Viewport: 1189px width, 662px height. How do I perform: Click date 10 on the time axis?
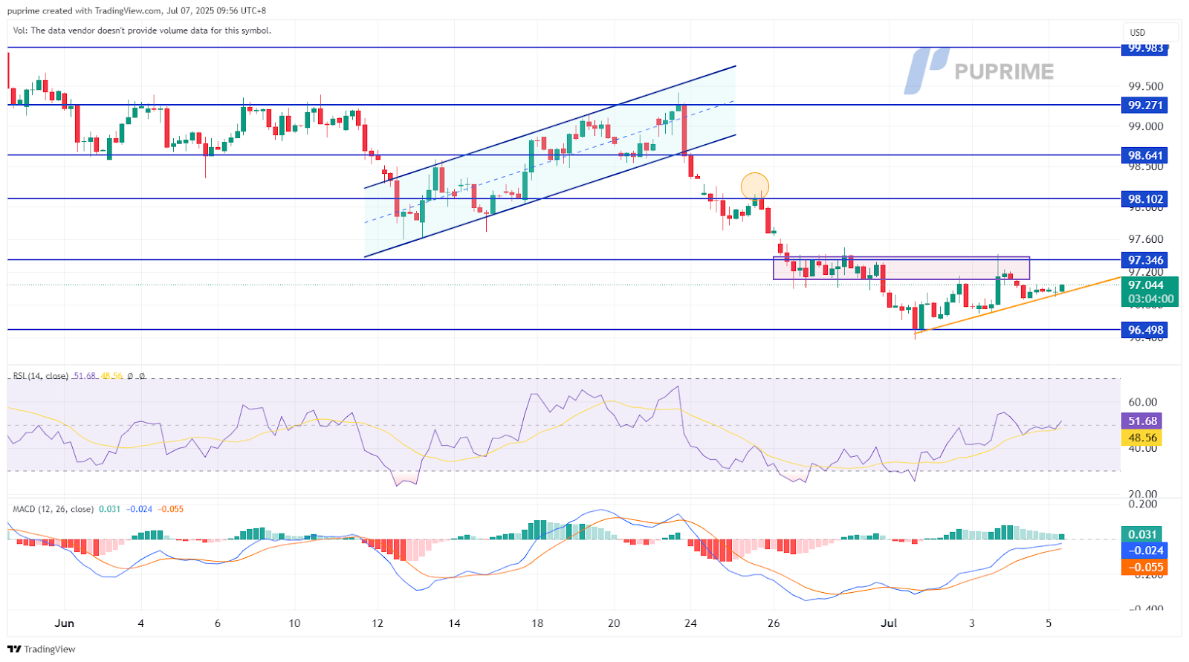[x=294, y=623]
